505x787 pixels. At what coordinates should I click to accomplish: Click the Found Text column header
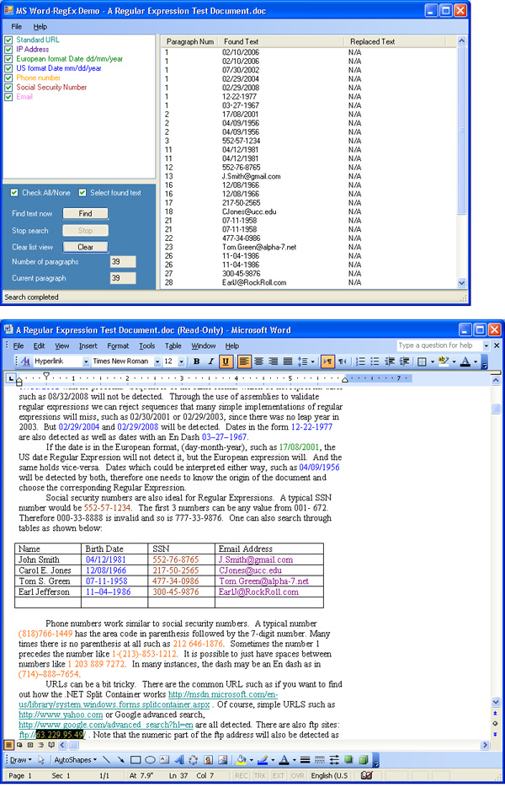tap(282, 41)
